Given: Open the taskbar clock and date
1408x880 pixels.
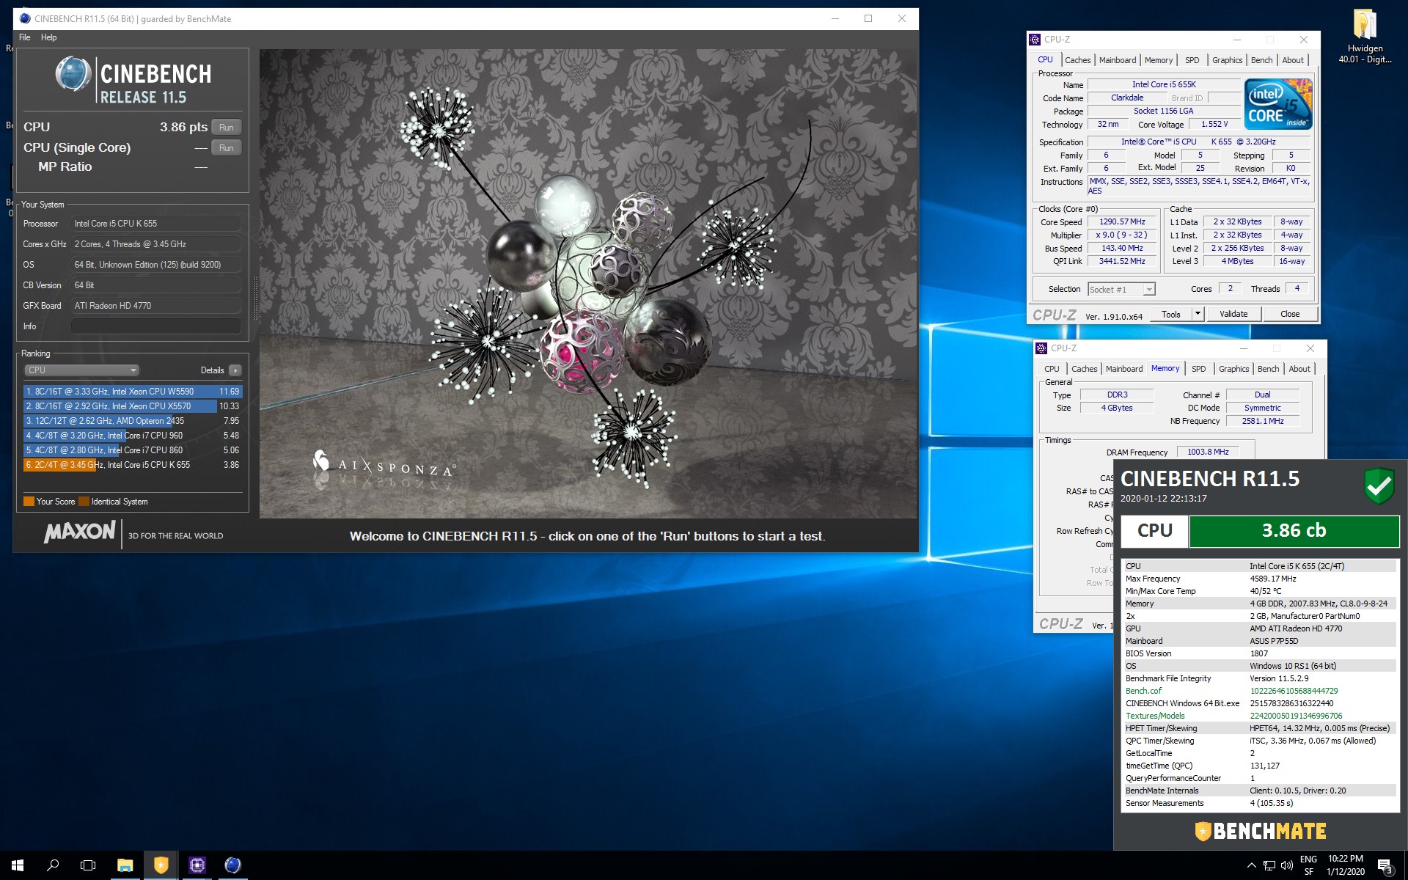Looking at the screenshot, I should 1346,865.
